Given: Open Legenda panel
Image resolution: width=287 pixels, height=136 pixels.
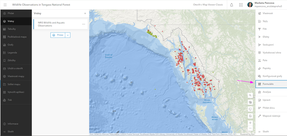Looking at the screenshot, I should (16, 52).
